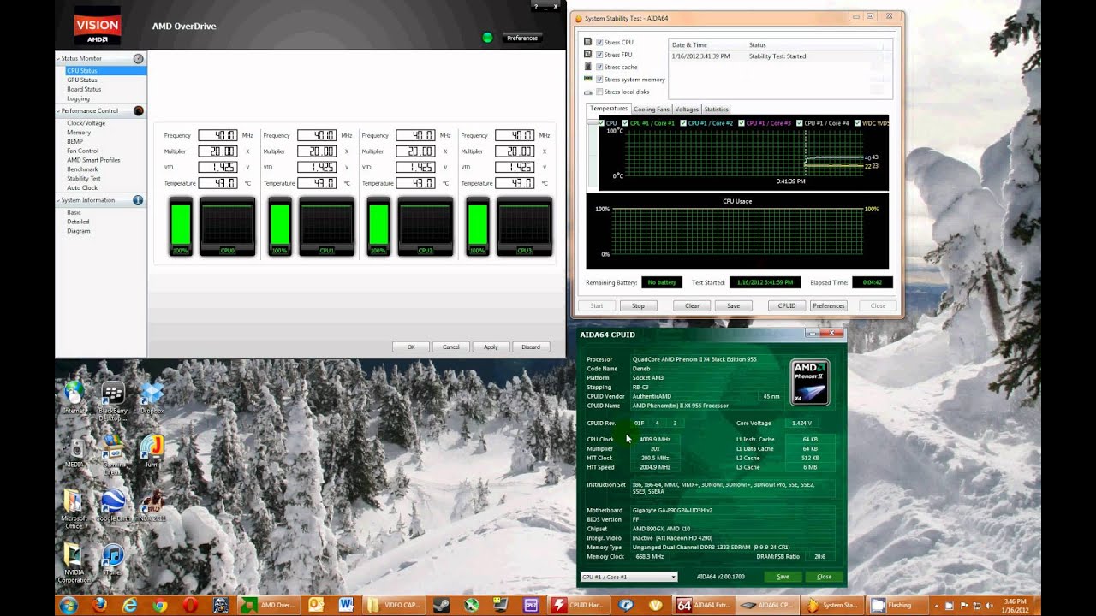
Task: Open Opera from the taskbar
Action: 190,605
